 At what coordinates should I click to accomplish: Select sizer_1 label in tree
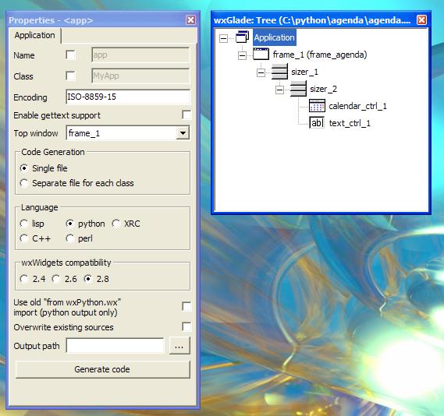coord(304,72)
